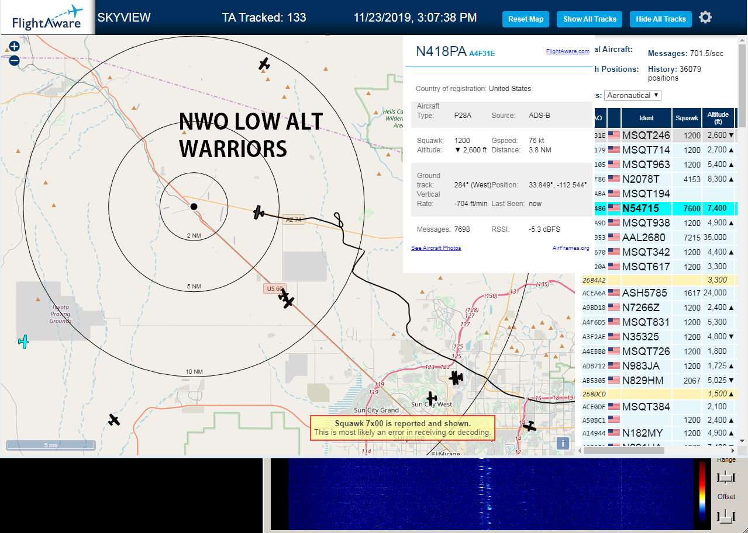This screenshot has width=748, height=533.
Task: Click the US flag in the N983JA row
Action: click(x=614, y=366)
